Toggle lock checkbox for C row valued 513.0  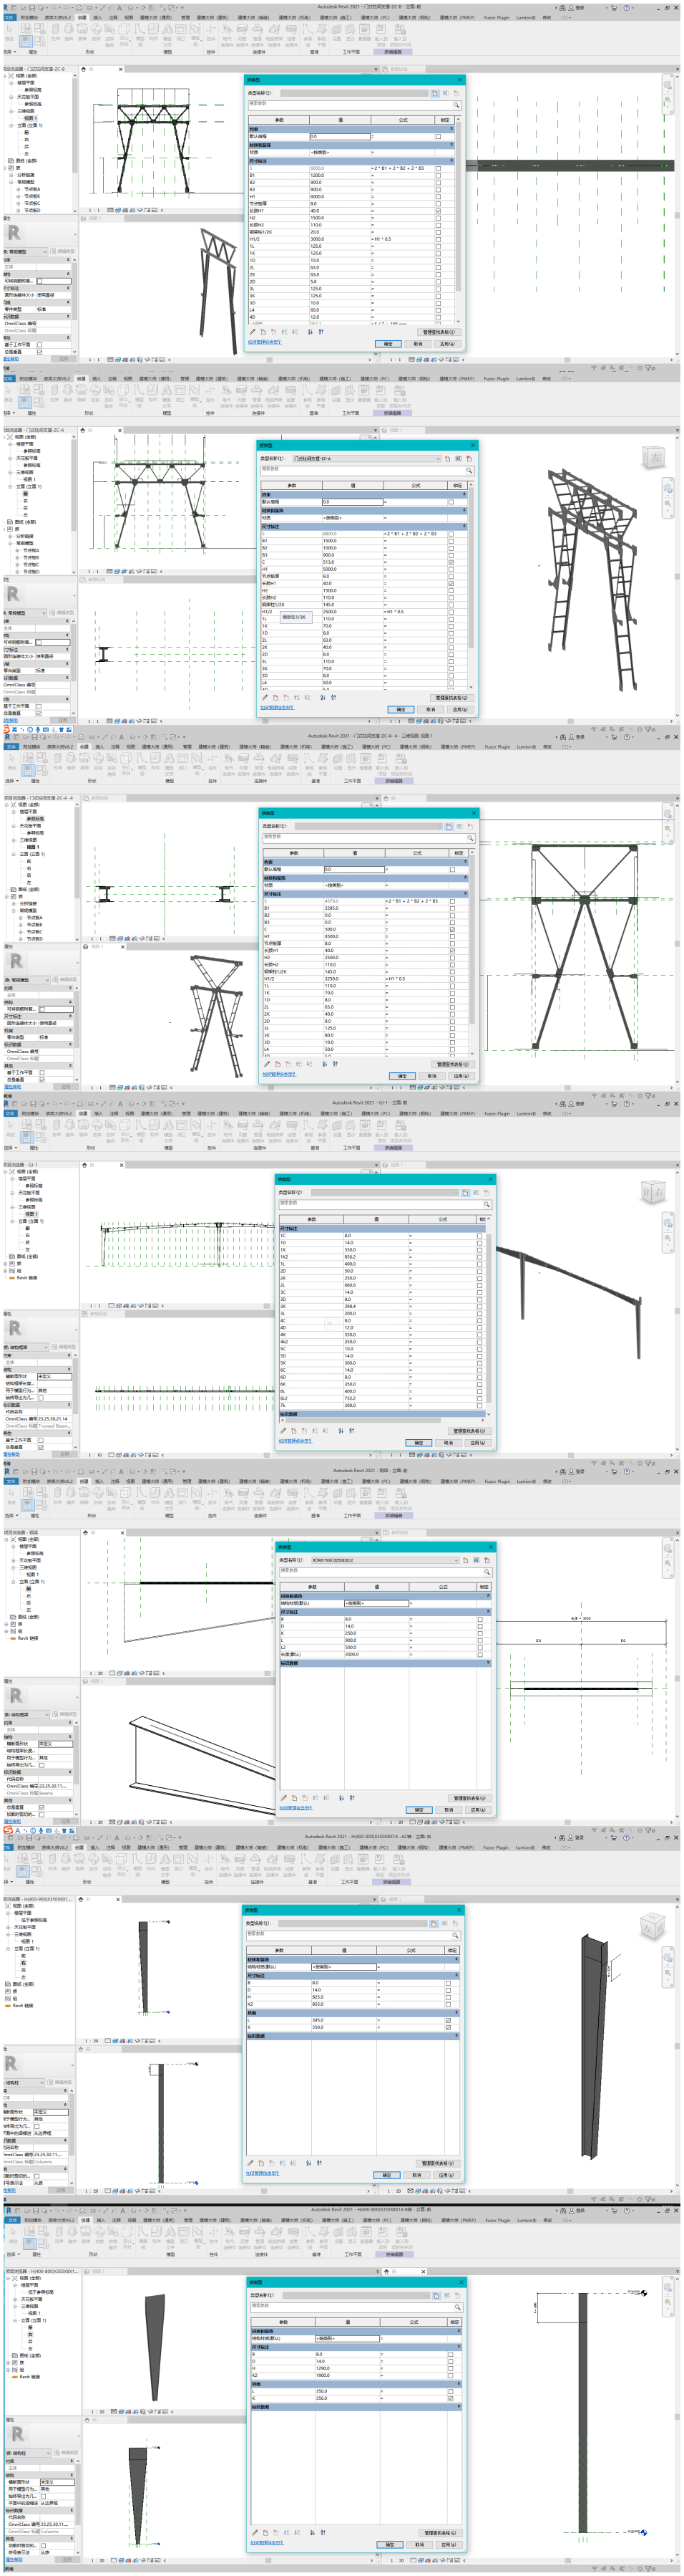(x=451, y=562)
